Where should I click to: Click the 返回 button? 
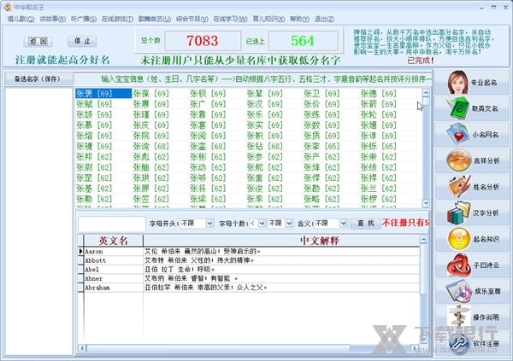coord(38,41)
